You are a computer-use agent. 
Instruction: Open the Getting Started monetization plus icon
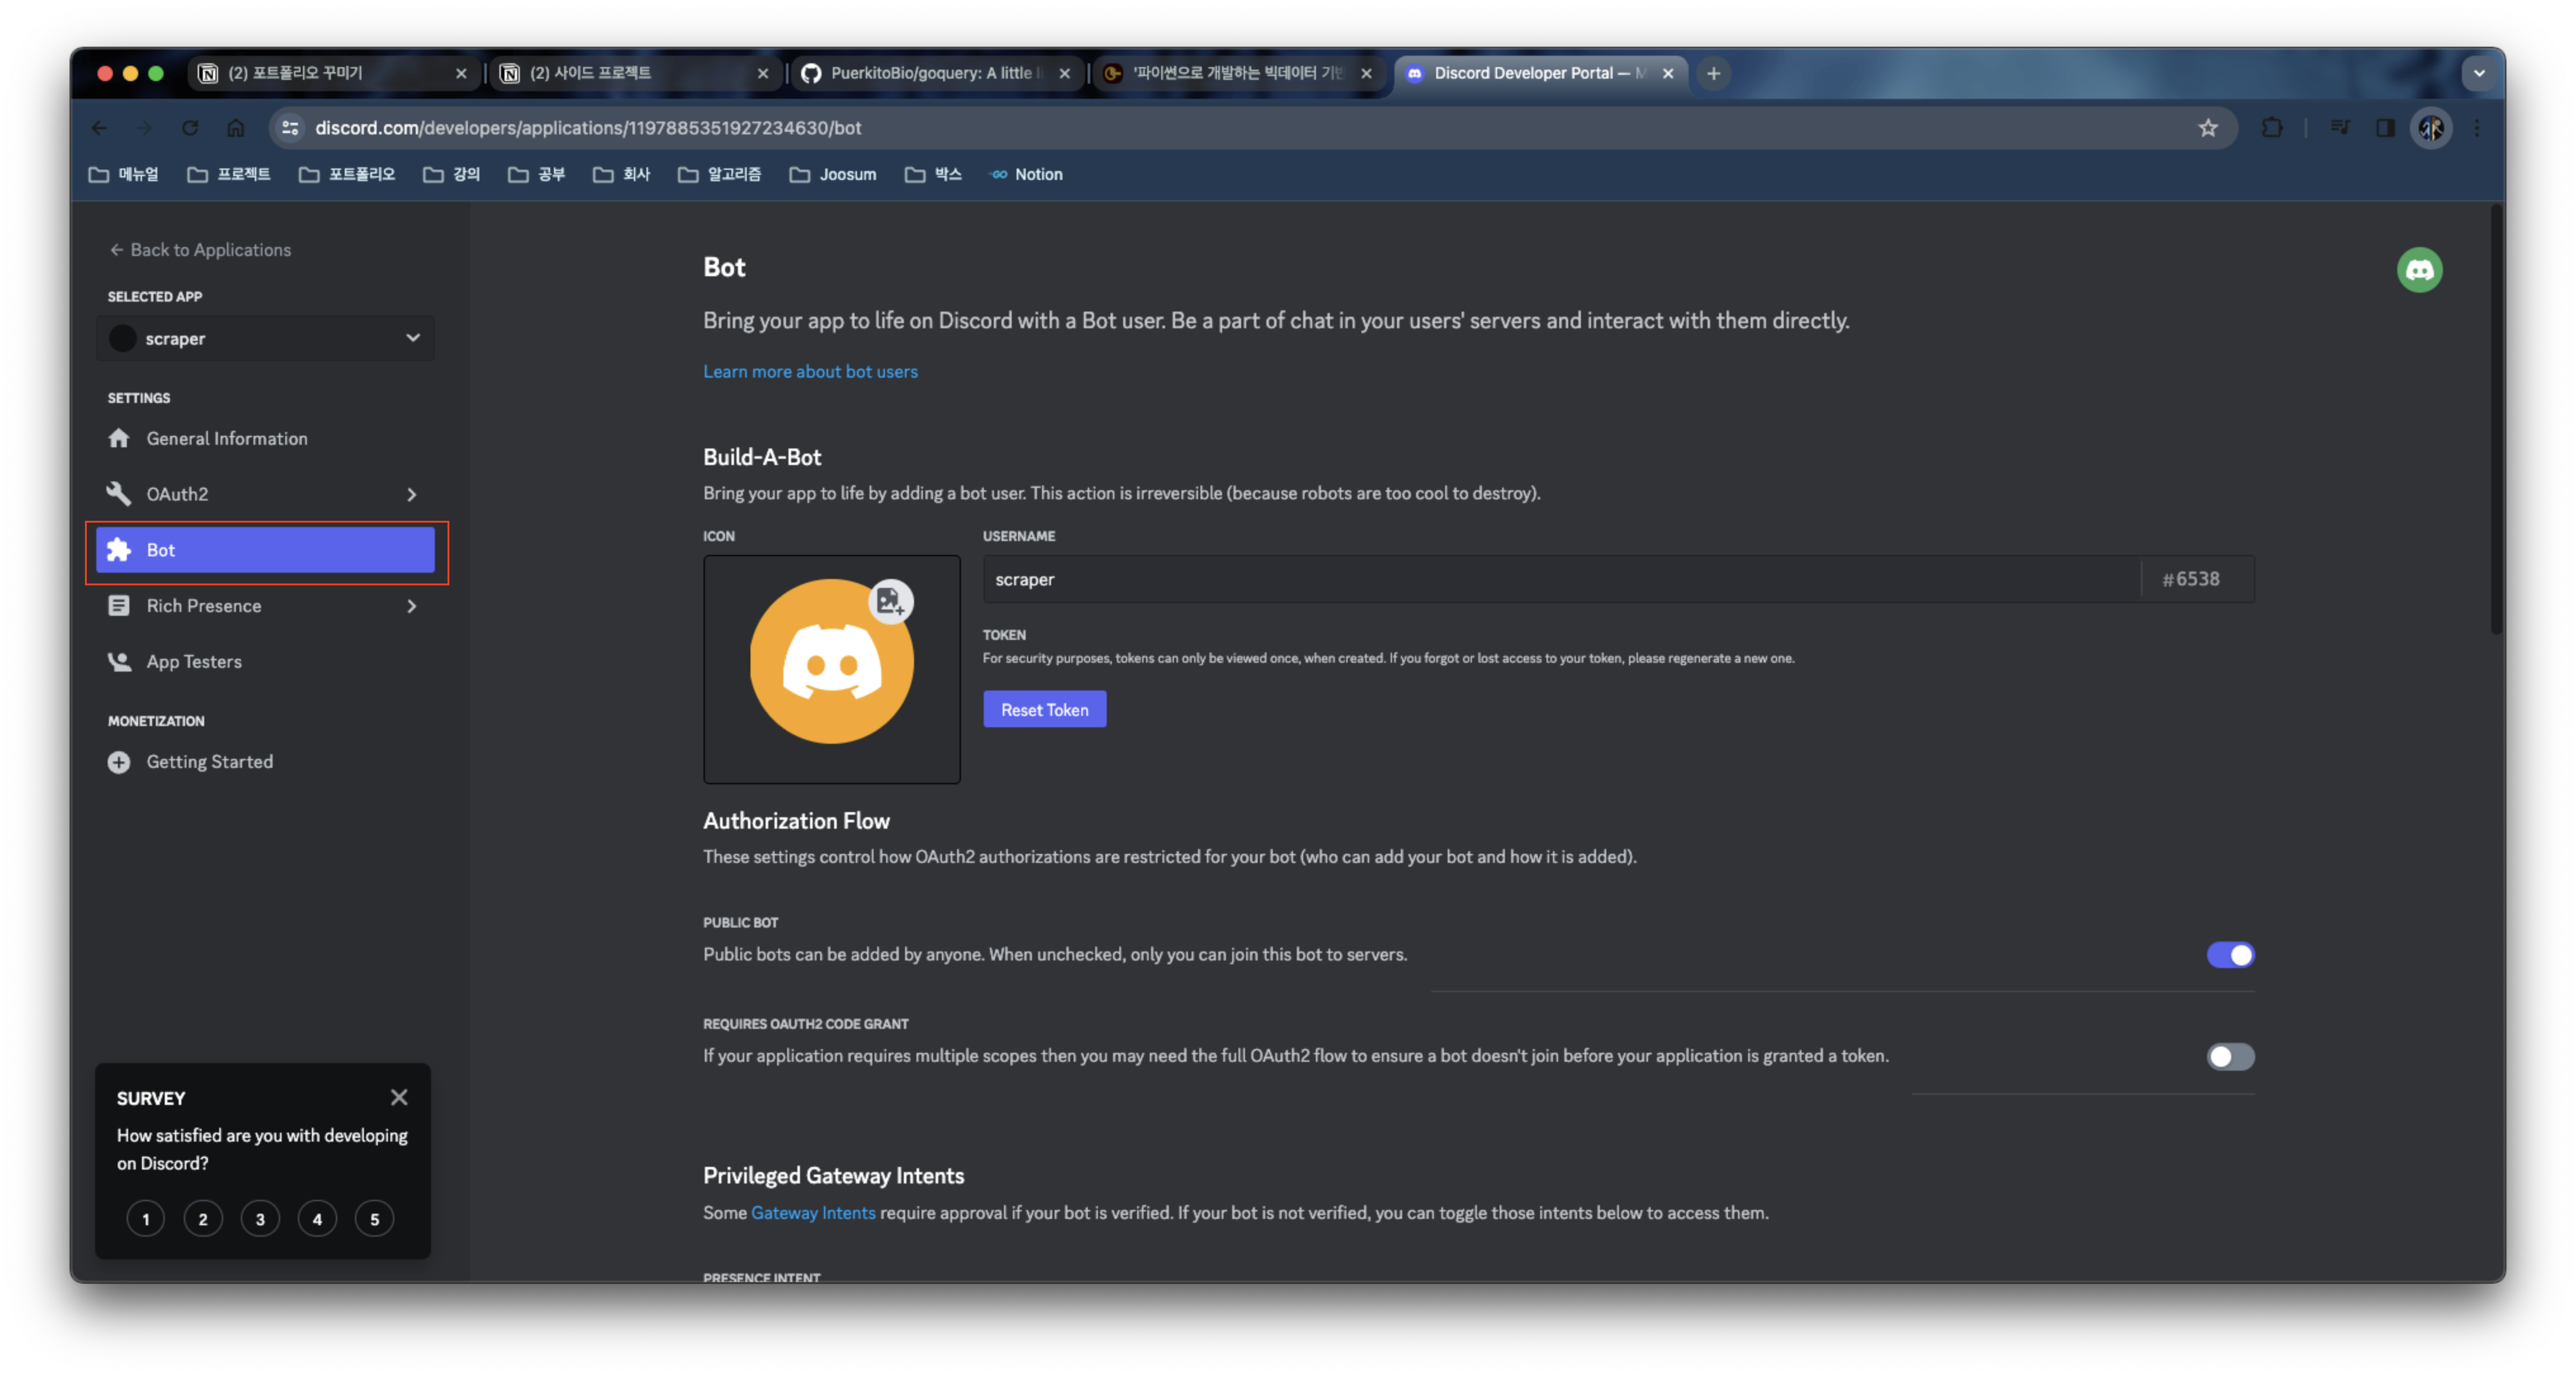tap(119, 763)
